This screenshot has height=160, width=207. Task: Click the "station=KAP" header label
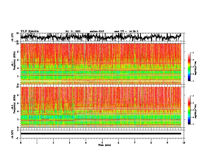point(97,31)
